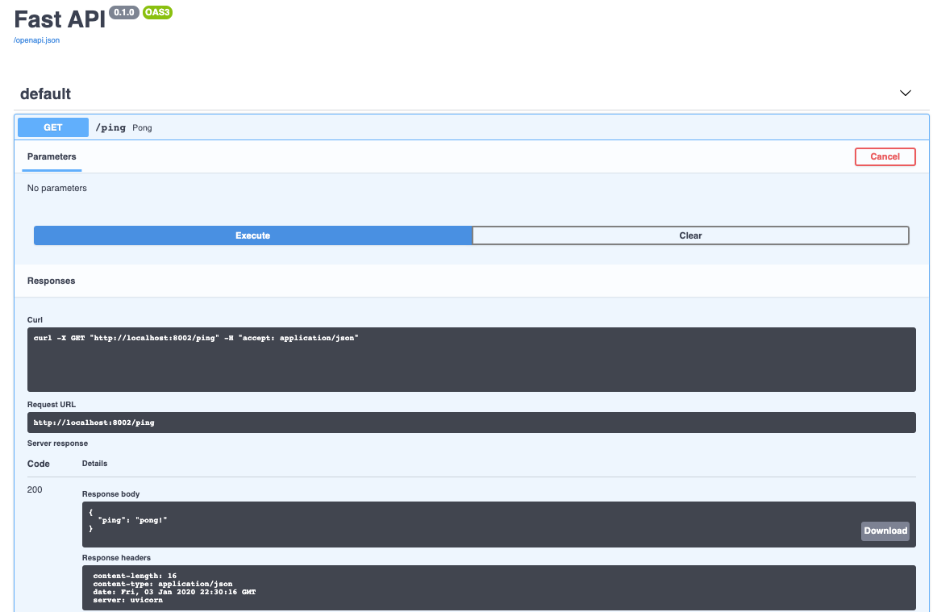The height and width of the screenshot is (612, 937).
Task: Execute the /ping request
Action: 252,235
